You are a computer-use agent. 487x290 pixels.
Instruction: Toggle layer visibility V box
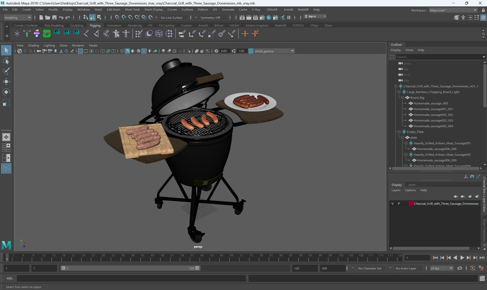(393, 204)
